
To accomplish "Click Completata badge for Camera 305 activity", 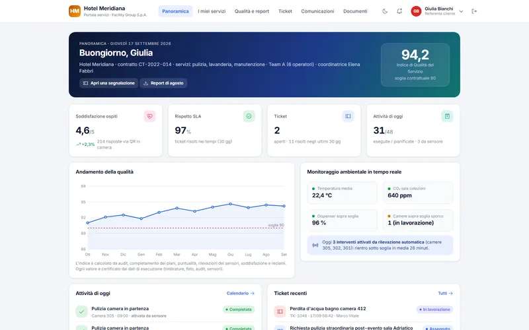I will [x=239, y=310].
